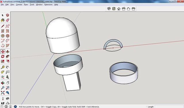Choose the Pie tool
The image size is (184, 108).
[x=7, y=45]
